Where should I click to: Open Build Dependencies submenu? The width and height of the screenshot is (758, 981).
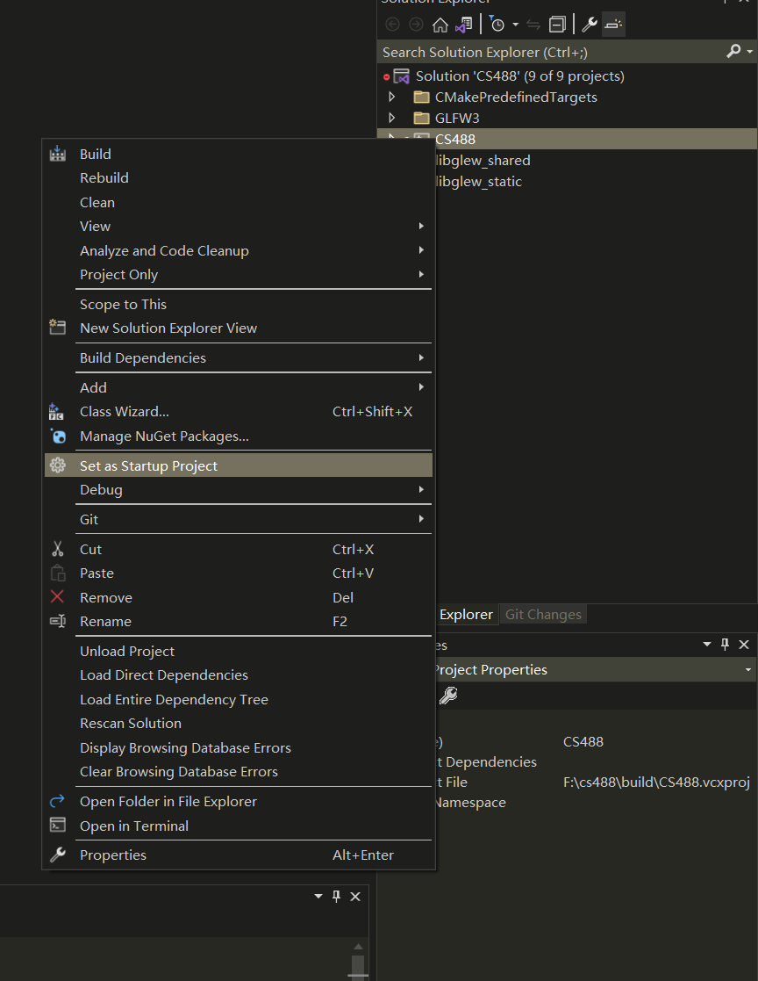[x=239, y=357]
